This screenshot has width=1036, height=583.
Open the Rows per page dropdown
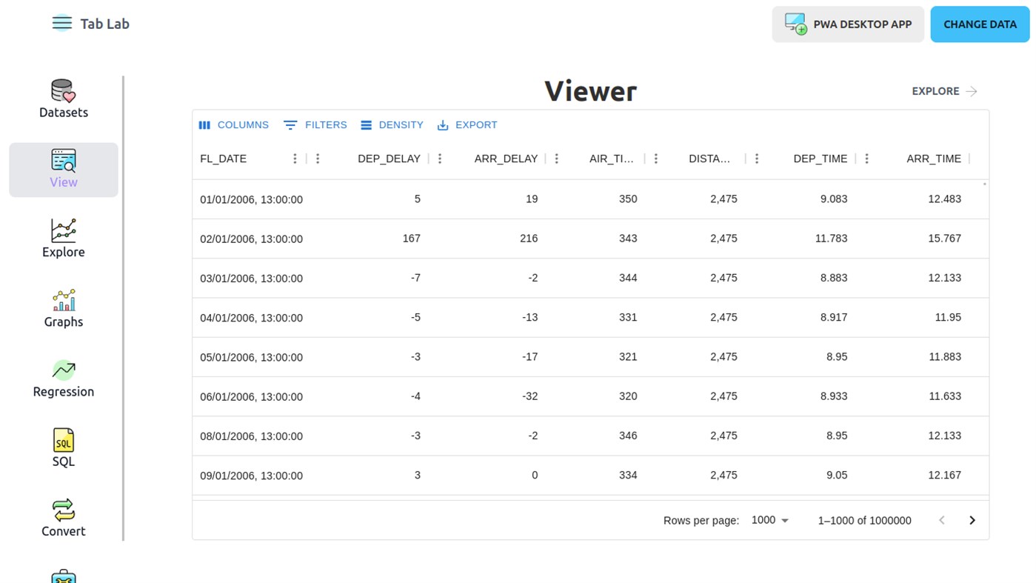[770, 520]
